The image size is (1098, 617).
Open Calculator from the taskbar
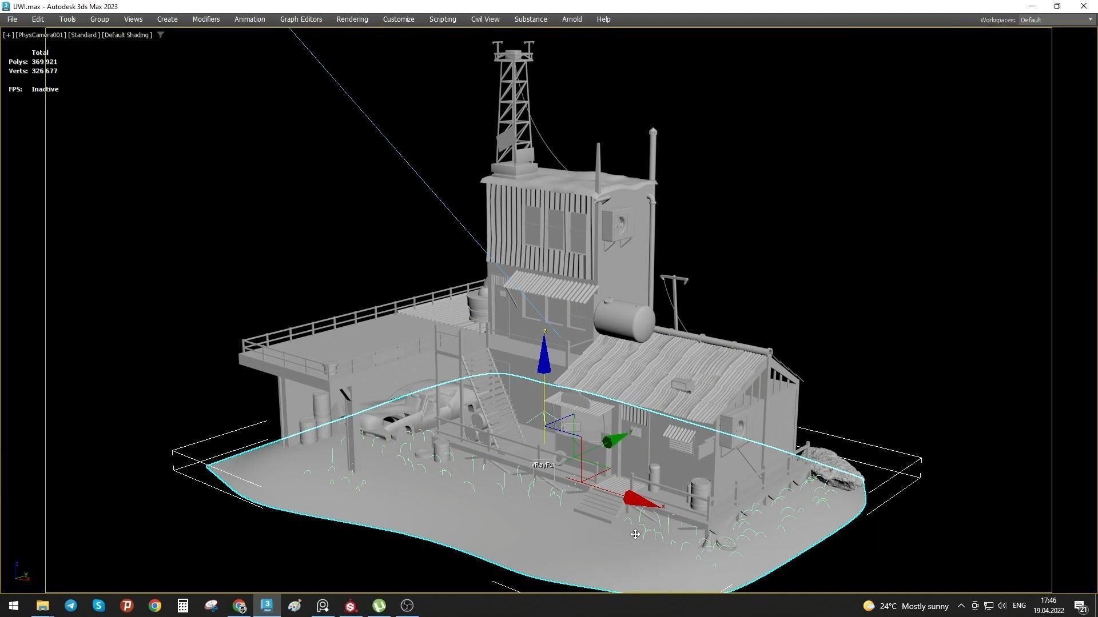click(x=183, y=606)
